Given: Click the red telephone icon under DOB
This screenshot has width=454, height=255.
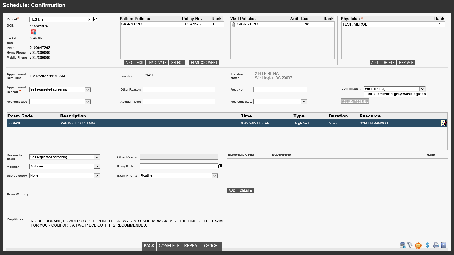Looking at the screenshot, I should (x=33, y=31).
